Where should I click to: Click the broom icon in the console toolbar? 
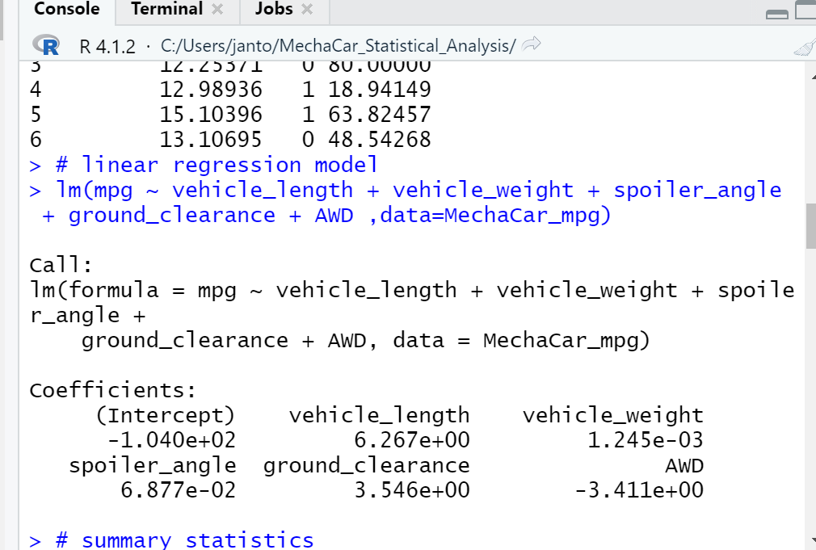tap(804, 47)
